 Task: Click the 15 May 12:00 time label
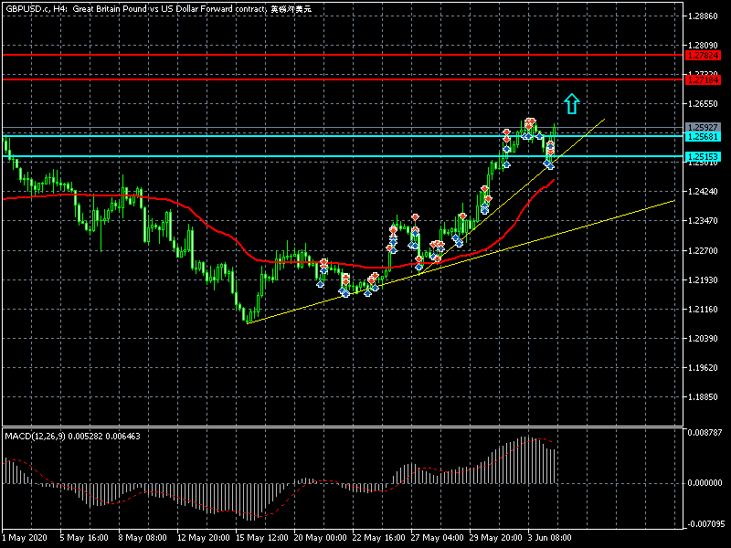click(262, 538)
